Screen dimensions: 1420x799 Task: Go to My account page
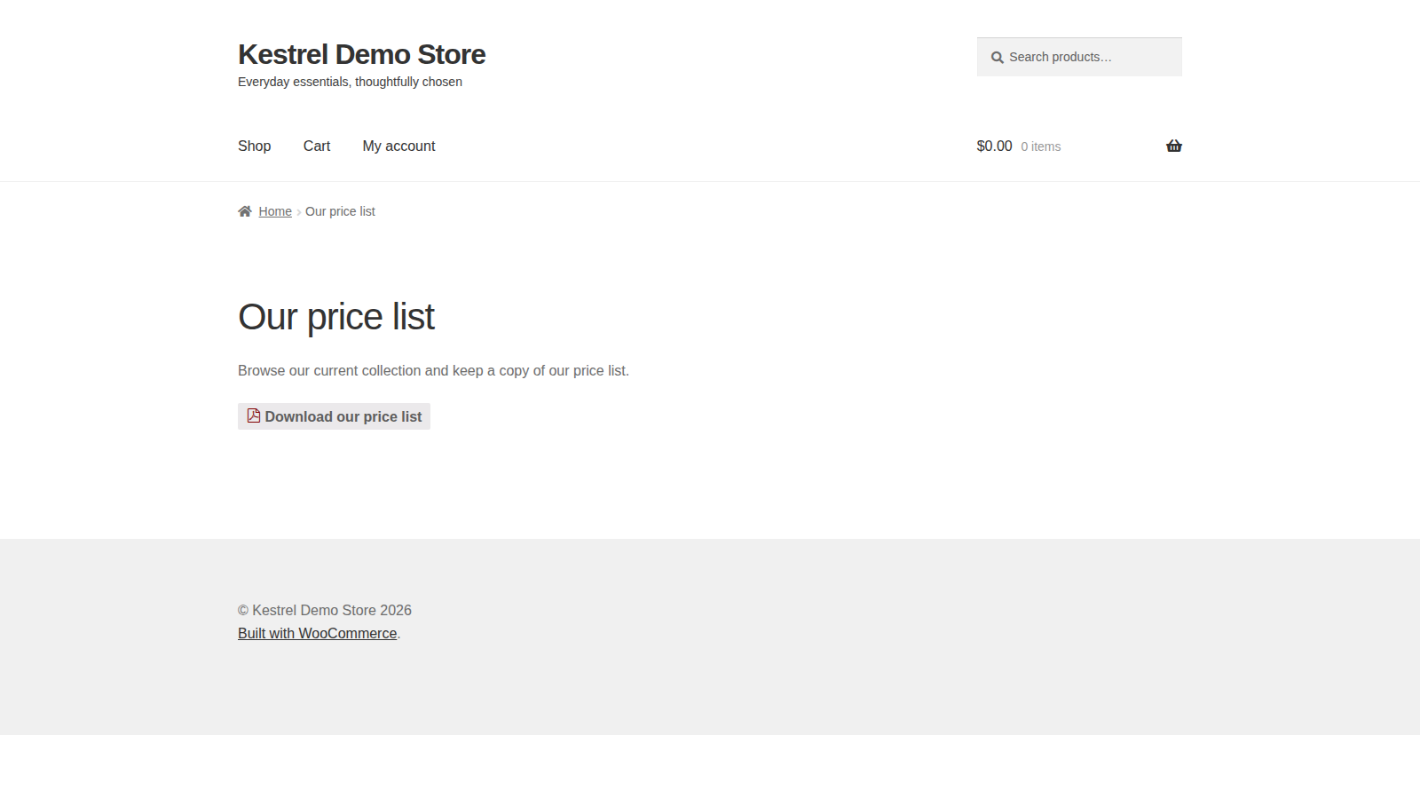point(398,146)
